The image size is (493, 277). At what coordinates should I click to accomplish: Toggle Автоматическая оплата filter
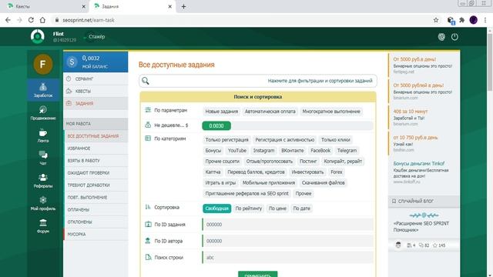[x=270, y=112]
